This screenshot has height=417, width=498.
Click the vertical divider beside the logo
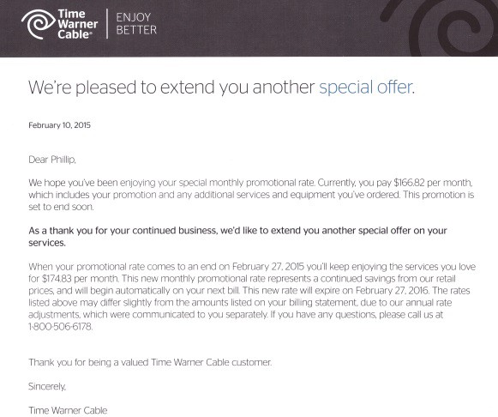tap(107, 24)
